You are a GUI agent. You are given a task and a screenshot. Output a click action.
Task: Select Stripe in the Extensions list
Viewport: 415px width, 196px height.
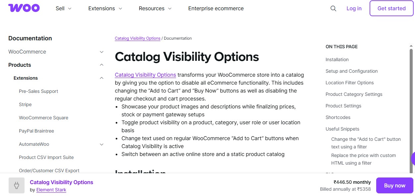(x=25, y=104)
